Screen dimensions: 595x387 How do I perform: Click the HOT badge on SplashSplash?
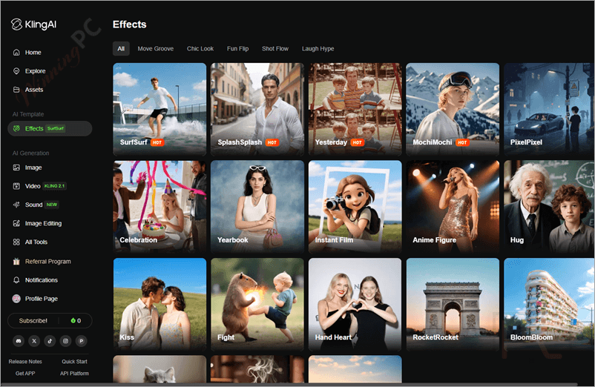[x=272, y=142]
